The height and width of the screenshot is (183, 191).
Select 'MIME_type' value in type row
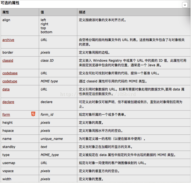click(x=50, y=155)
